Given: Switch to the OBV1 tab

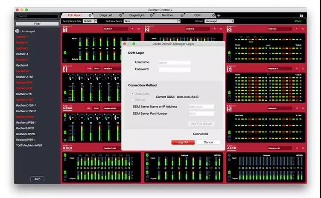Looking at the screenshot, I should [198, 15].
